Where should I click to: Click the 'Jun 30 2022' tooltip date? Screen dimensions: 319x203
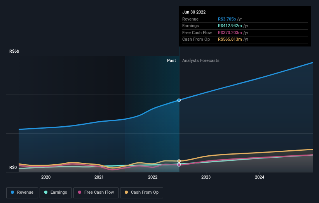[x=194, y=12]
